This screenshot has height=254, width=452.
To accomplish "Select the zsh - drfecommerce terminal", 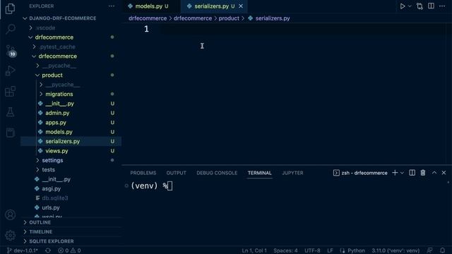I will point(360,173).
